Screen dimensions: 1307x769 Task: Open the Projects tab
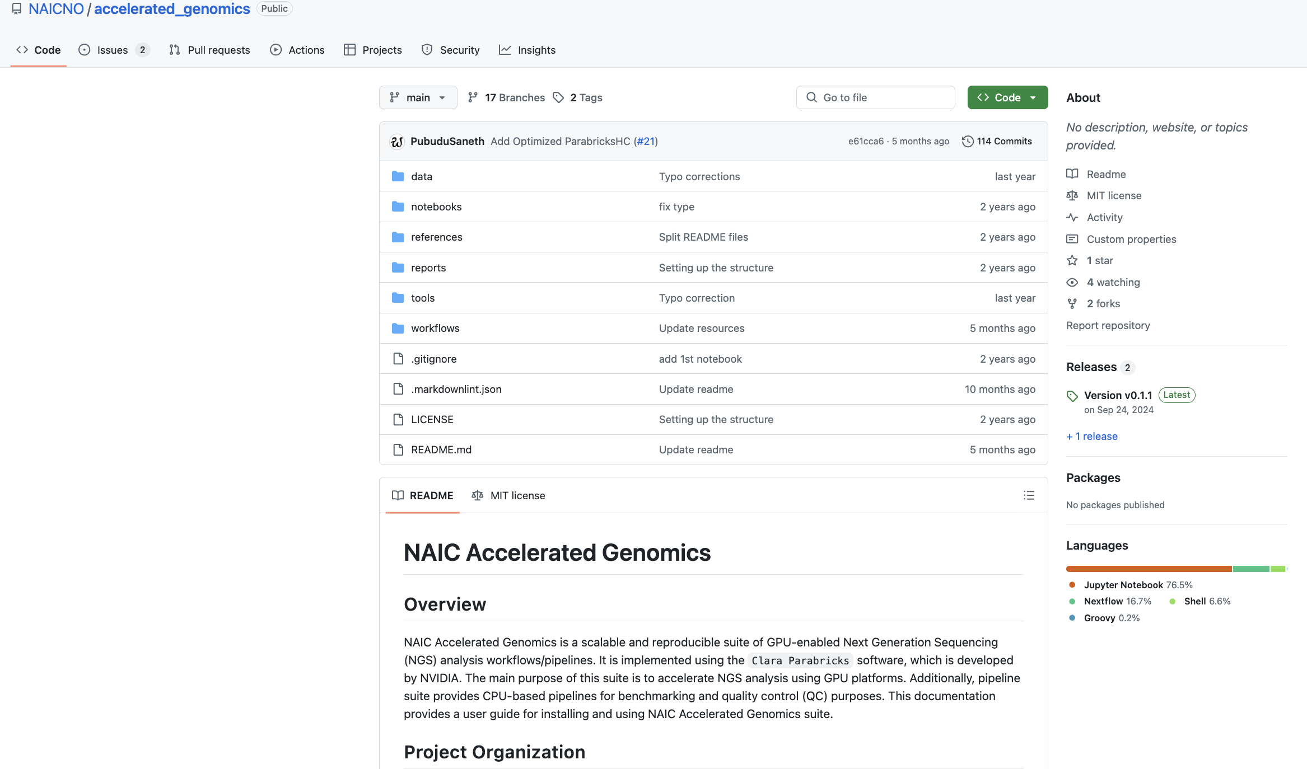[373, 50]
